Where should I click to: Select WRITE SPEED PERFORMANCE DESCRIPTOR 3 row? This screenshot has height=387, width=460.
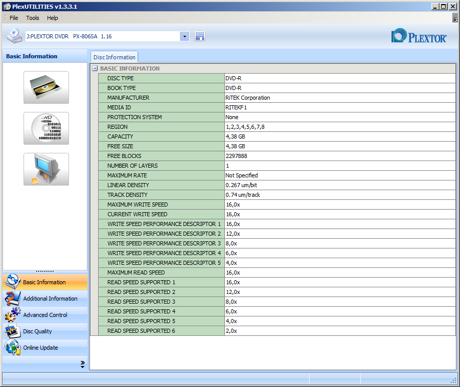point(277,243)
